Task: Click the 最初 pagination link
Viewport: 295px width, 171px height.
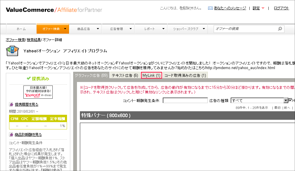Action: click(x=277, y=107)
